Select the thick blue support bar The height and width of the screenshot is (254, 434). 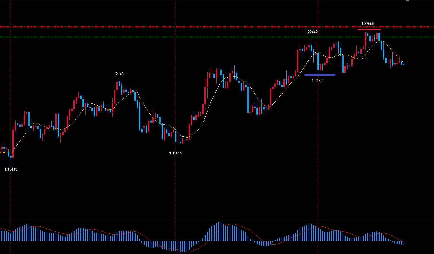click(320, 75)
